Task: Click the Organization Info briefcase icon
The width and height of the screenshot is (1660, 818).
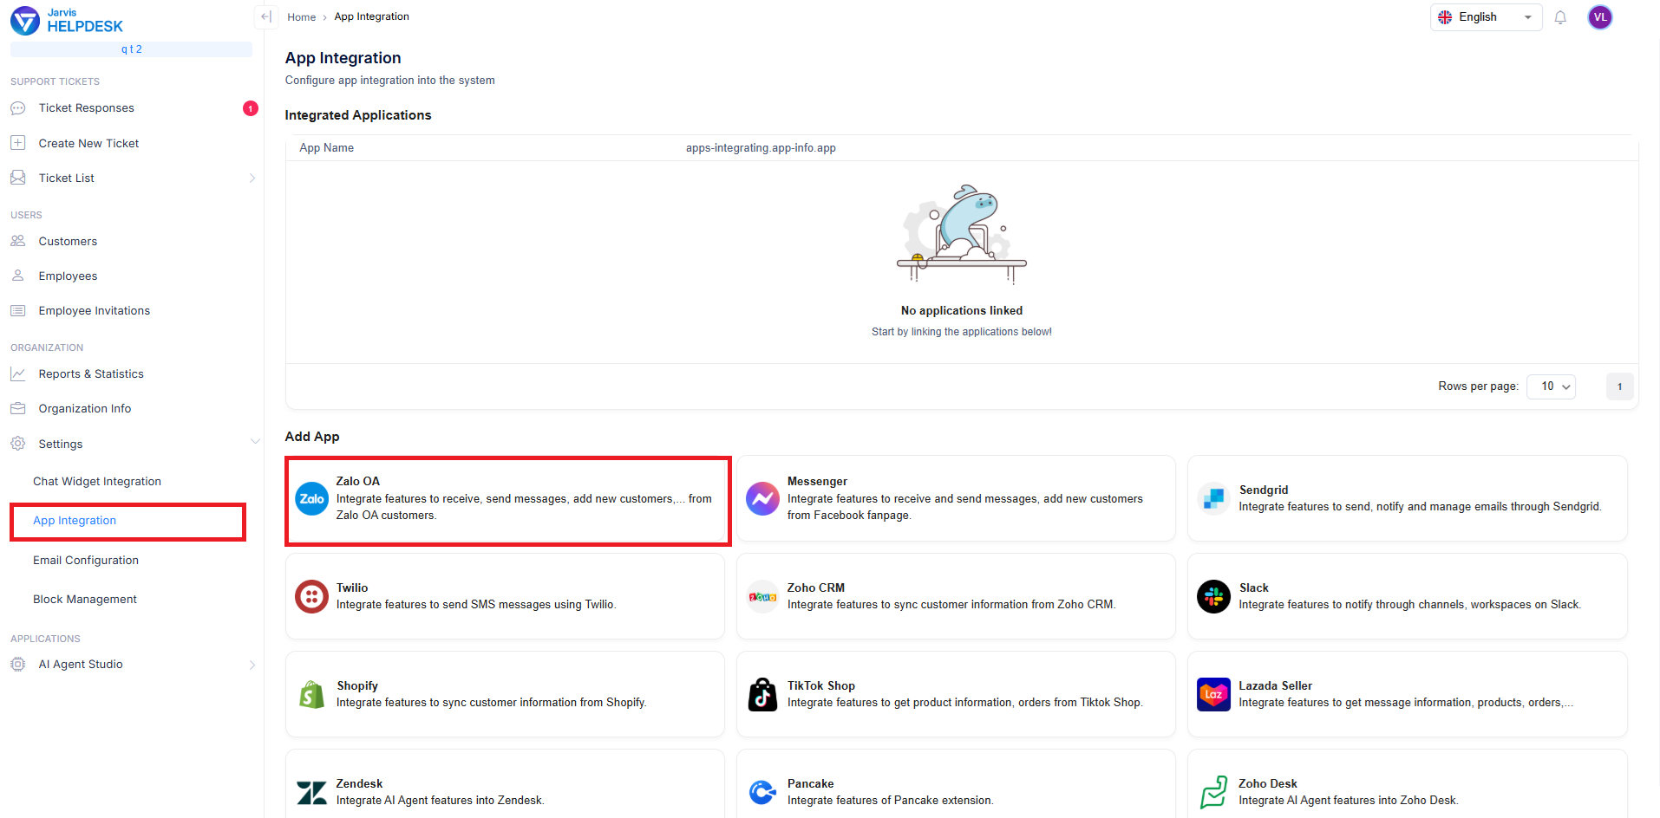Action: (x=17, y=408)
